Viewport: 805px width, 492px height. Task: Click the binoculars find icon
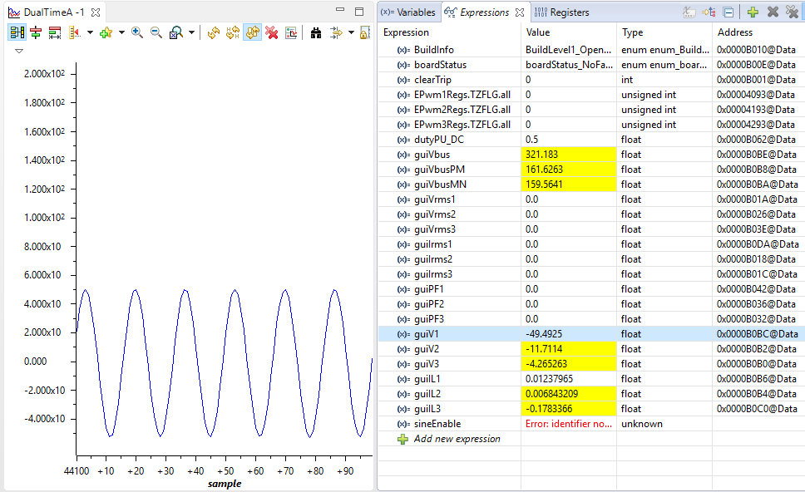pos(316,32)
